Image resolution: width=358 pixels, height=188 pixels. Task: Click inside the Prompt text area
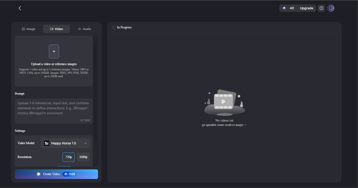54,111
